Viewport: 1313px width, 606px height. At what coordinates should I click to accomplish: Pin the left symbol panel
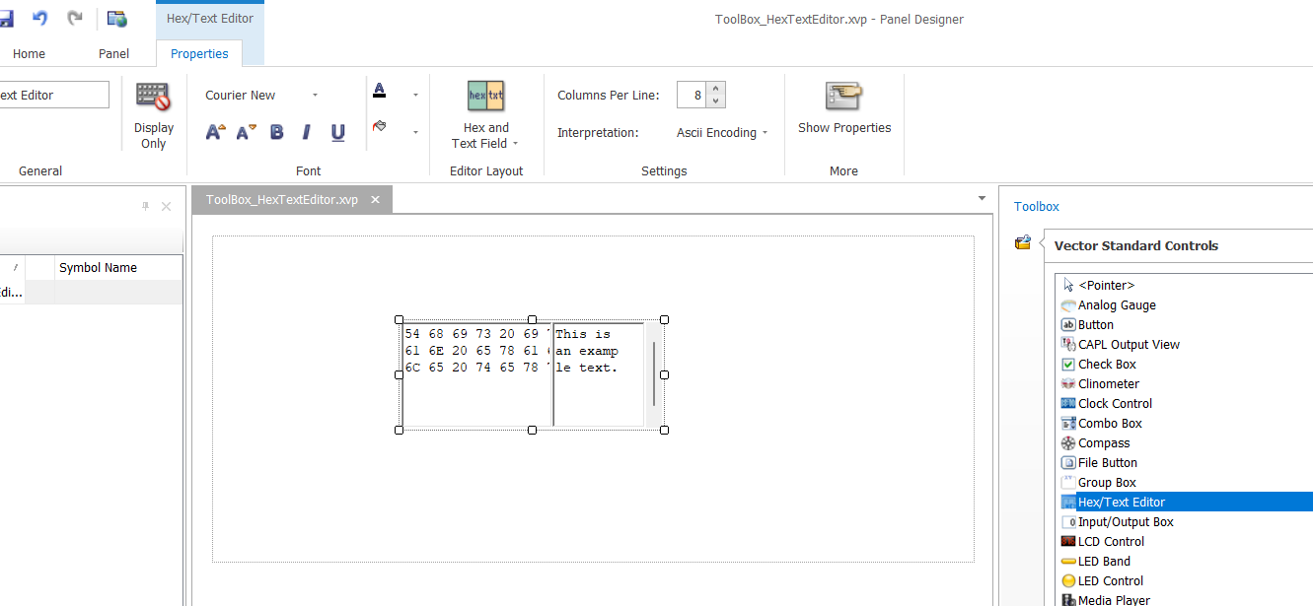pos(146,206)
